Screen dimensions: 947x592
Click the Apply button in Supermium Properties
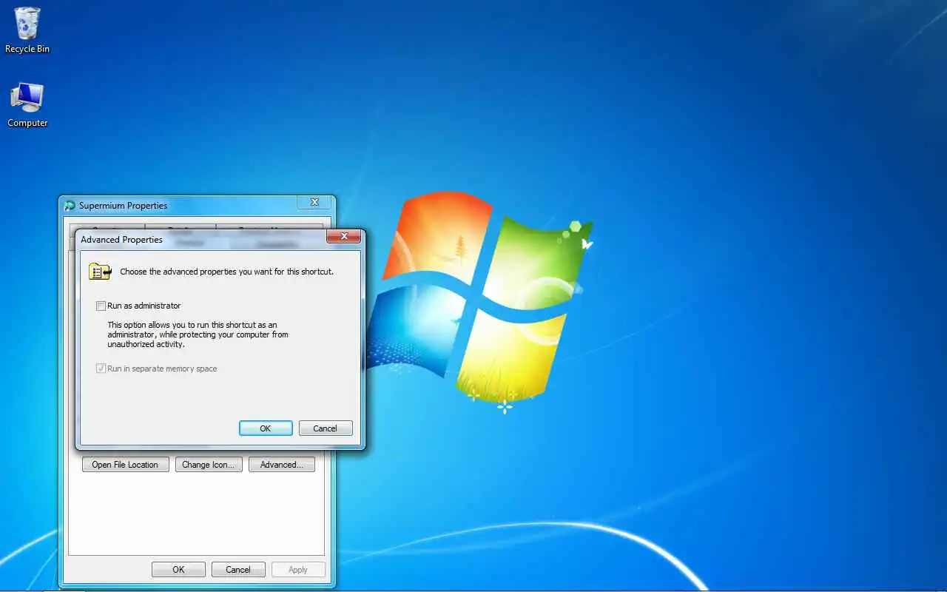tap(298, 570)
